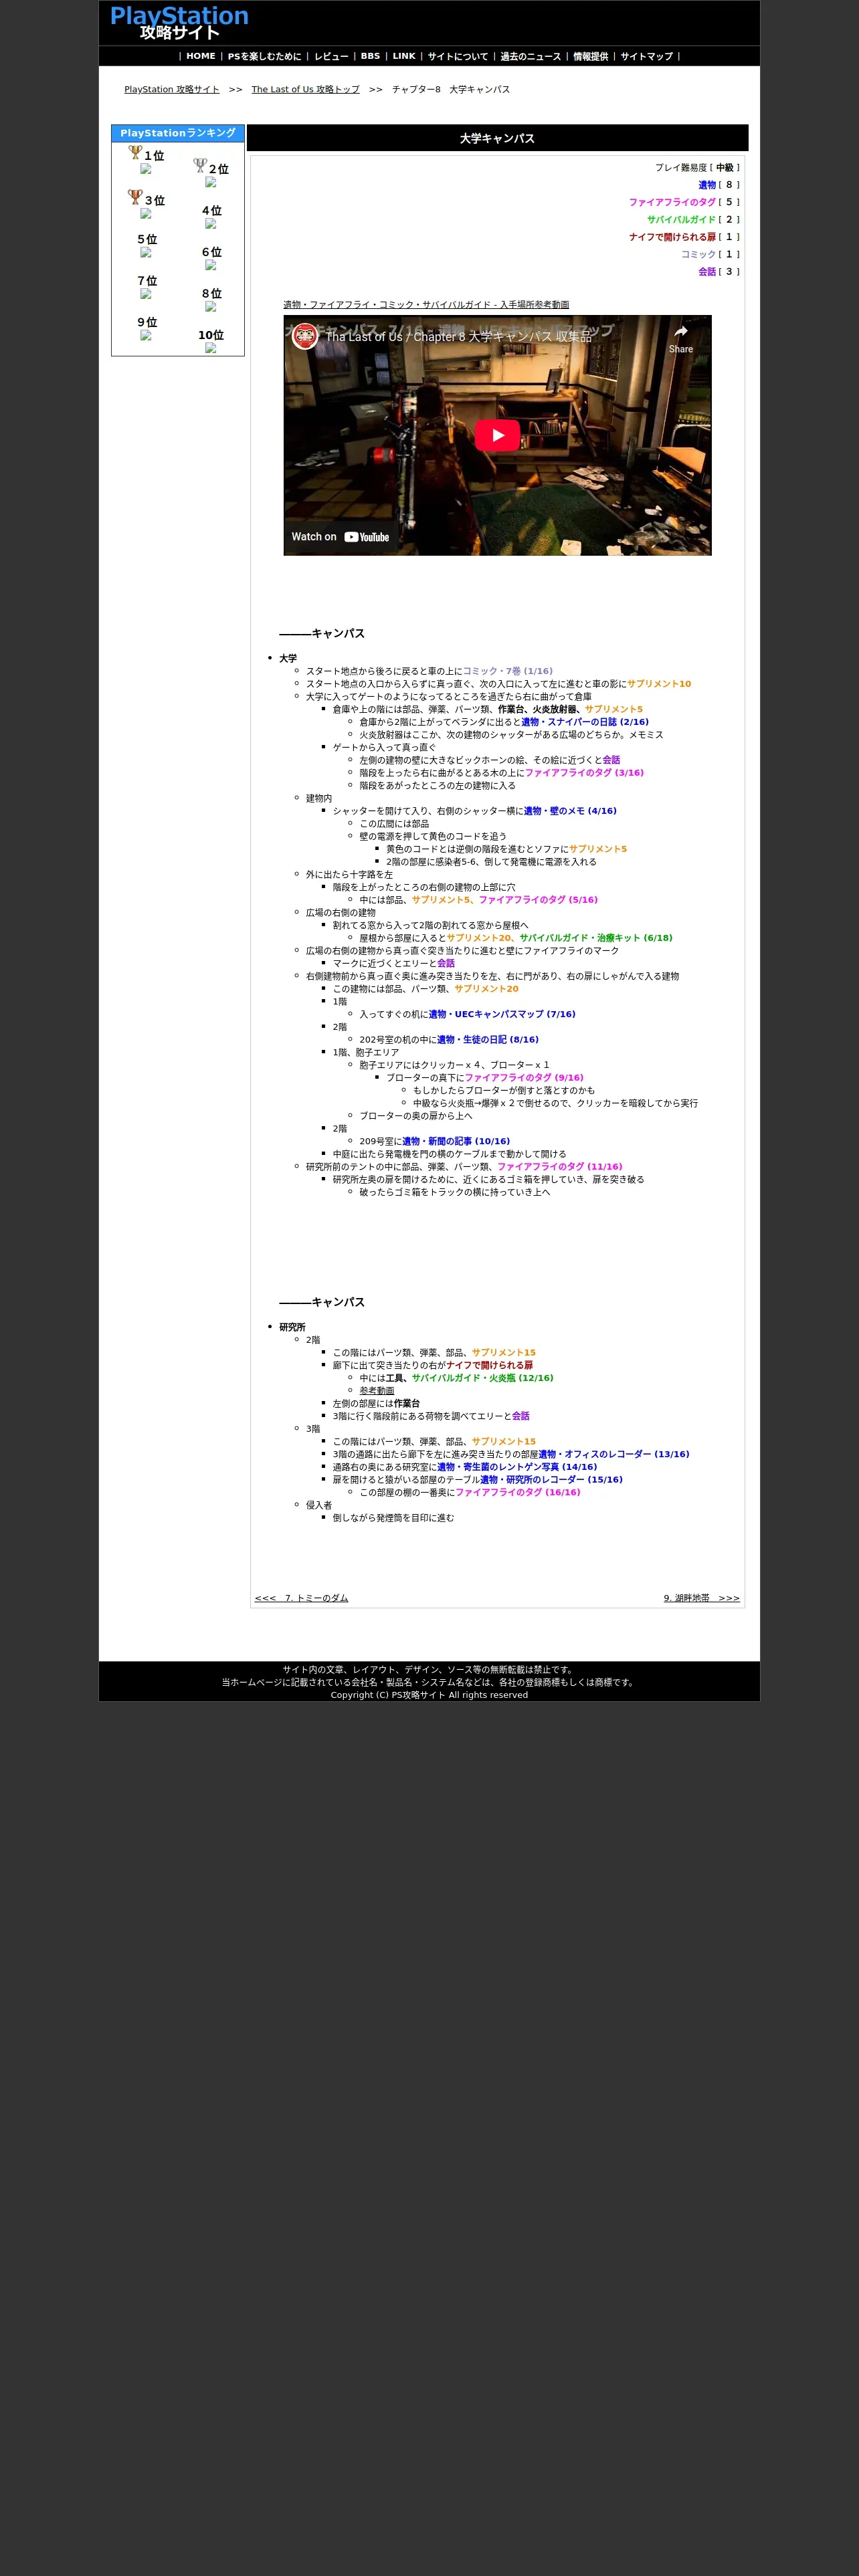Click サバイバルガイド・火炎瓶 (12/16) text
859x2576 pixels.
(x=482, y=1378)
